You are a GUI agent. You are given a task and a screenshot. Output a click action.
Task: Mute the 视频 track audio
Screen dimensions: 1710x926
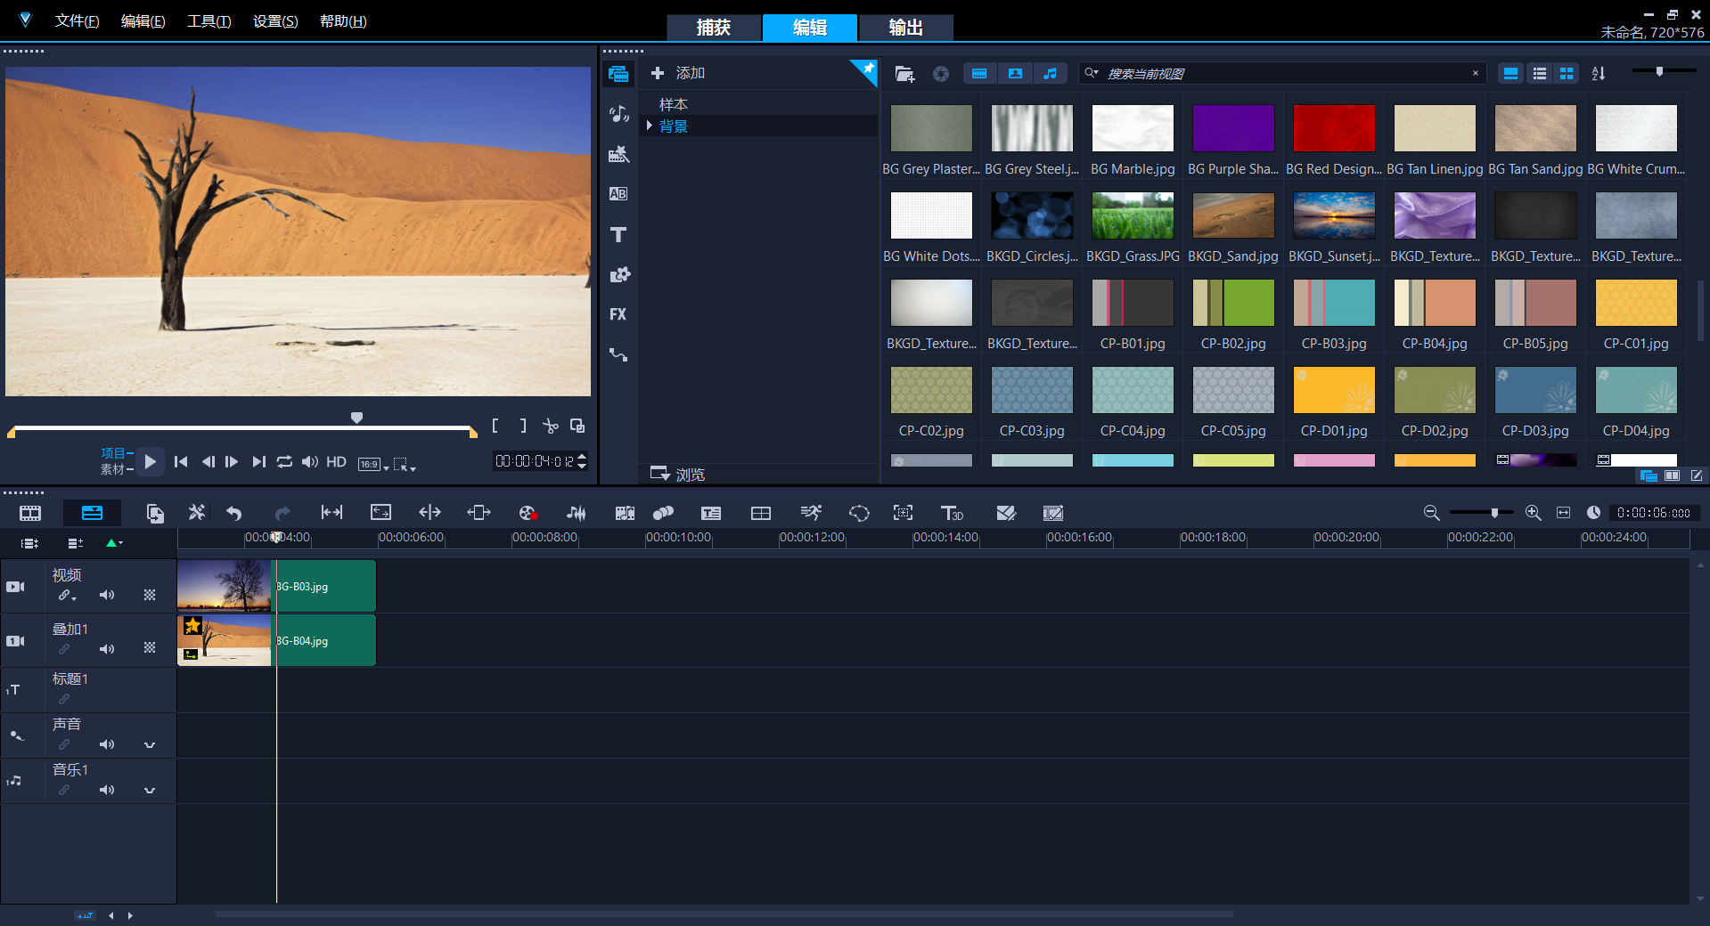pyautogui.click(x=107, y=595)
